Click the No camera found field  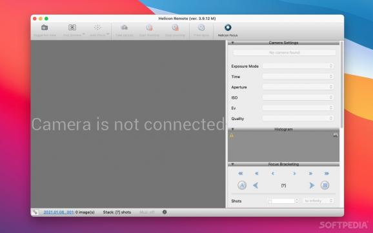coord(285,52)
